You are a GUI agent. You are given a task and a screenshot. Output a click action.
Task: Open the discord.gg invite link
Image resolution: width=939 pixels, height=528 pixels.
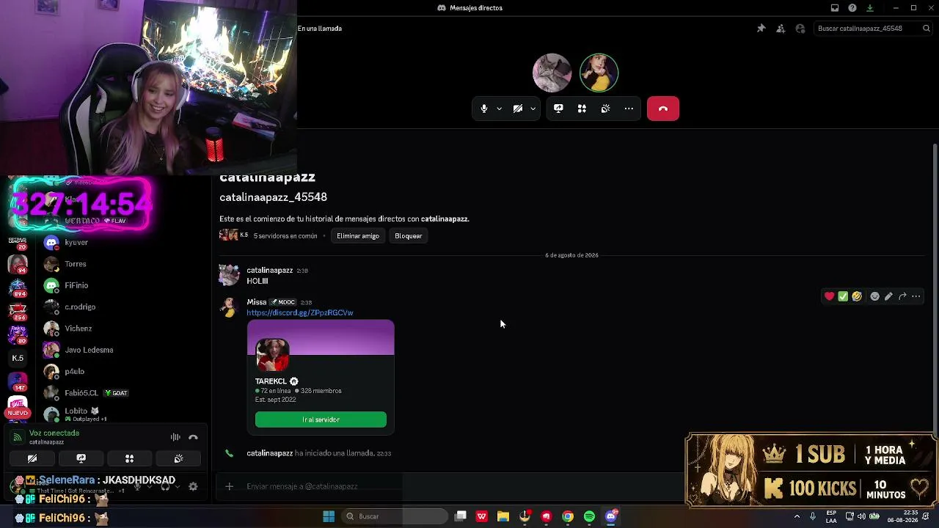[x=300, y=313]
